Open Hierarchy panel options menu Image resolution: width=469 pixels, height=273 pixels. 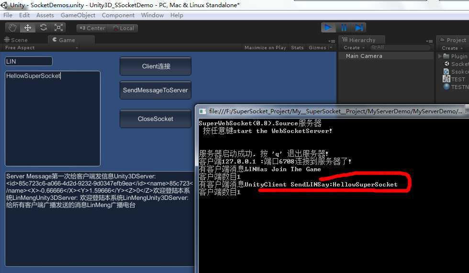pos(429,41)
